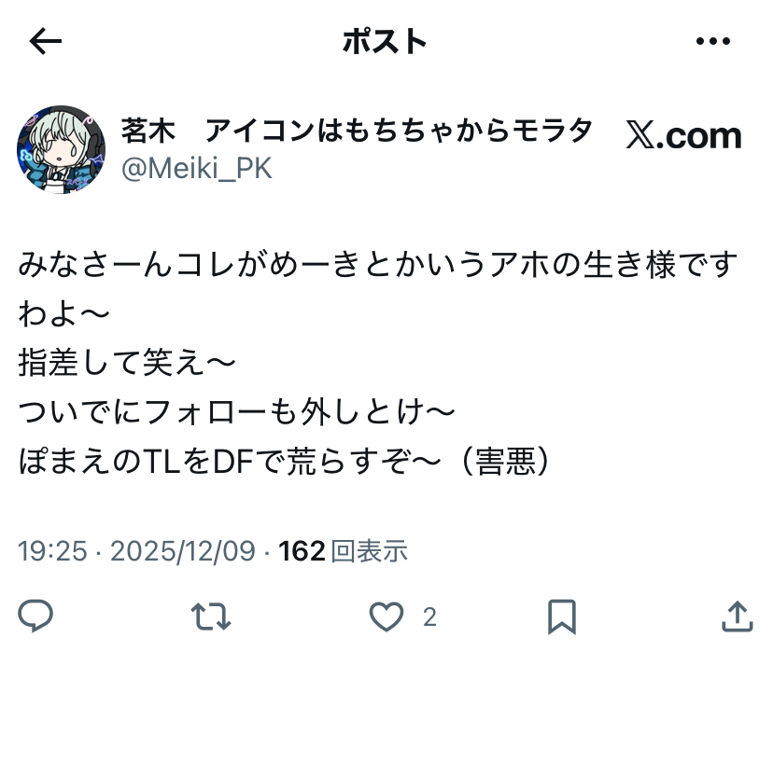Select the text line 指差して笑え～
This screenshot has width=773, height=762.
click(127, 363)
